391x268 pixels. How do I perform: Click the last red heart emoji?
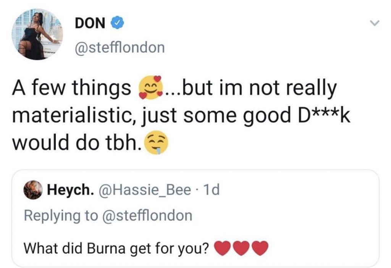tap(260, 249)
